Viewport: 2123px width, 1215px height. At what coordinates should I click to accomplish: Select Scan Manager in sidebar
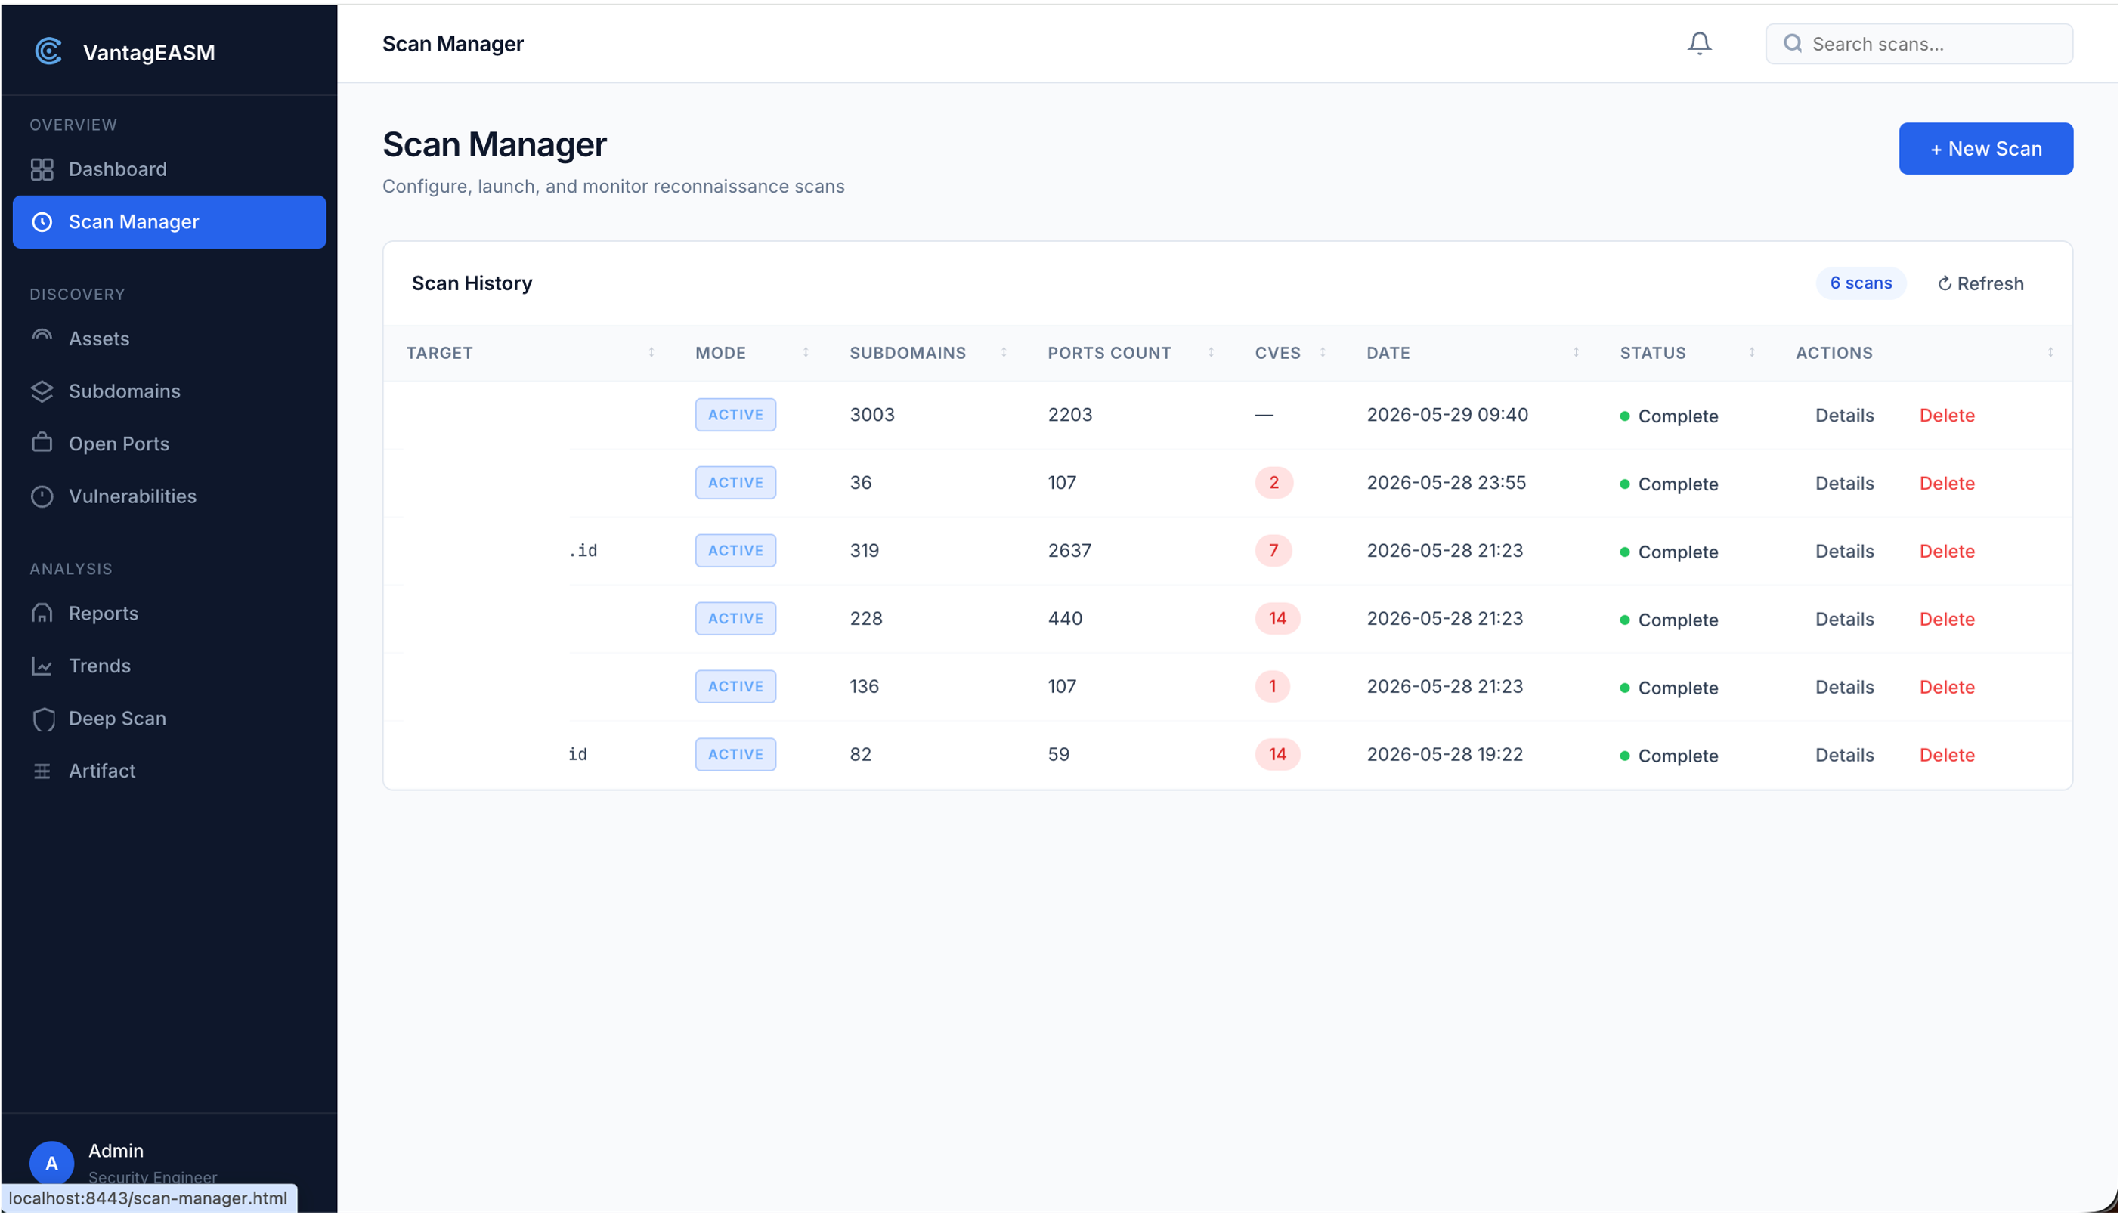(169, 222)
